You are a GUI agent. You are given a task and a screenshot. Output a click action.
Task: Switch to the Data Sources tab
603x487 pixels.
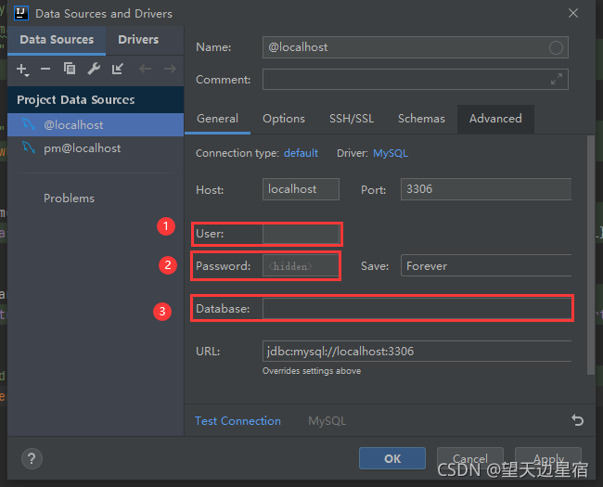[x=57, y=40]
